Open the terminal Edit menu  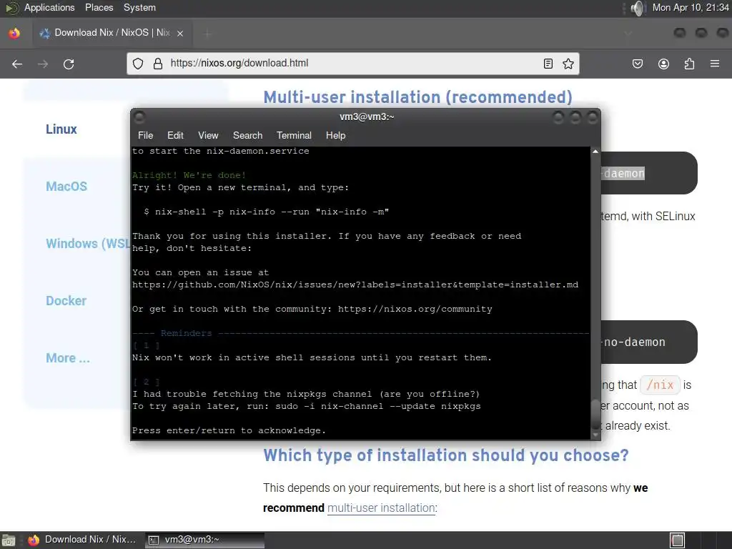pyautogui.click(x=175, y=135)
